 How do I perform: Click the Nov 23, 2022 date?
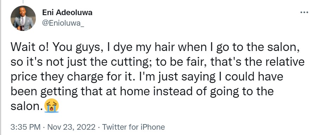[x=71, y=127]
